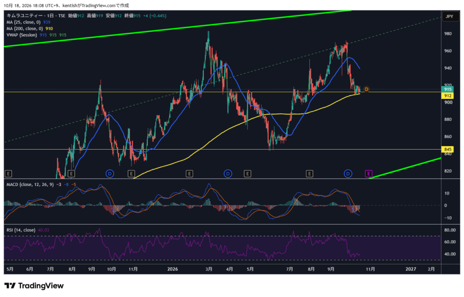
Task: Click the 2月 label on time axis
Action: 431,269
